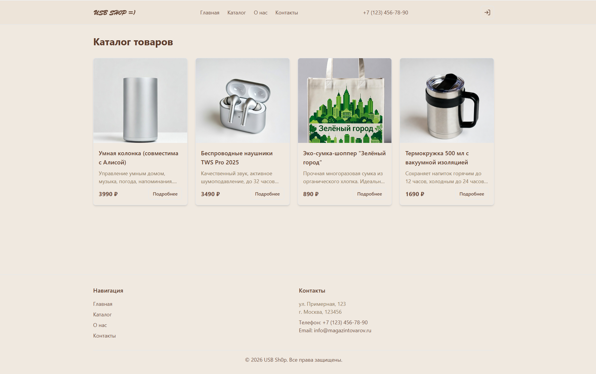Click the footer Главная link
The height and width of the screenshot is (374, 596).
click(x=103, y=304)
